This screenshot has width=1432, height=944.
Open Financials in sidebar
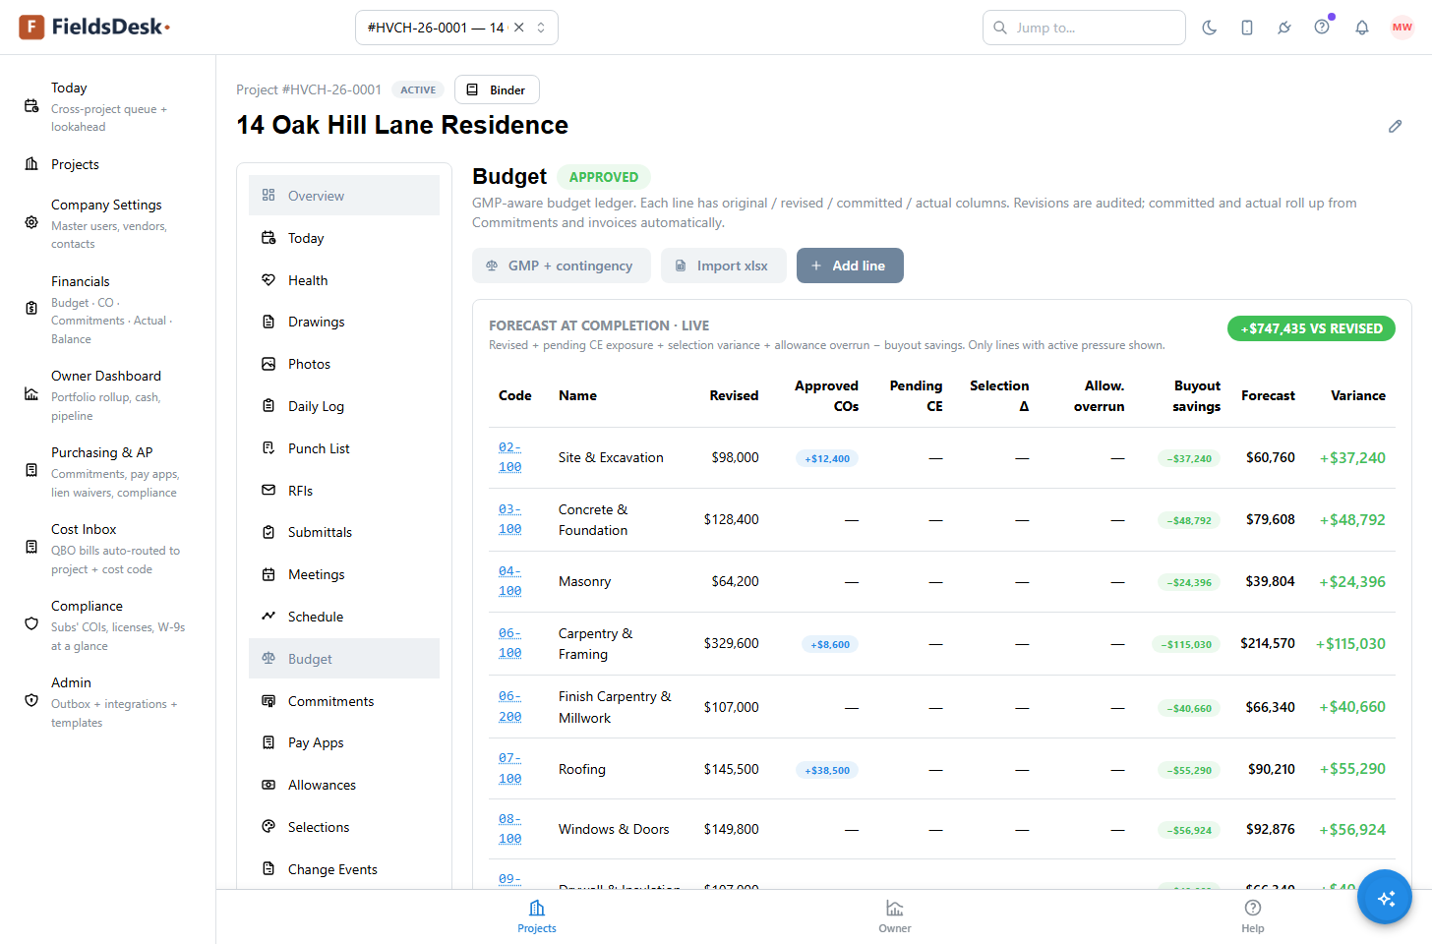point(107,310)
